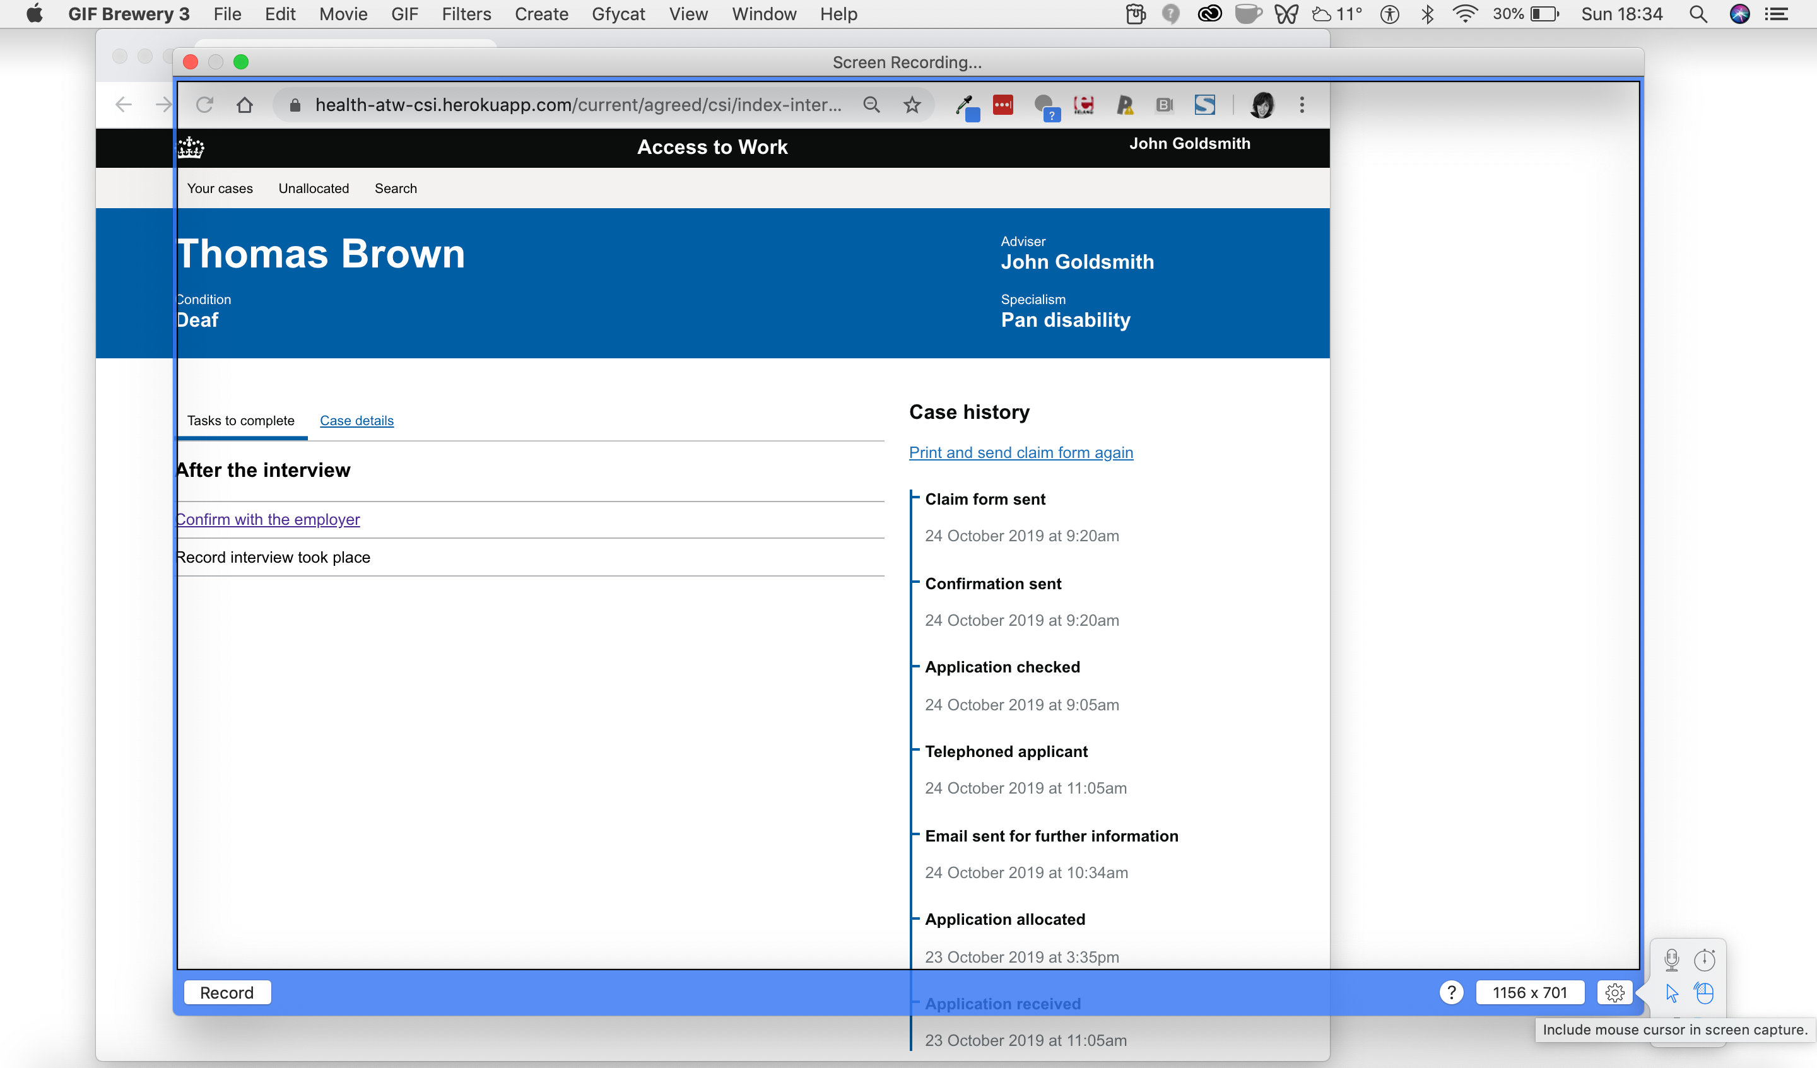Viewport: 1817px width, 1068px height.
Task: Click the Record interview took place text
Action: click(273, 558)
